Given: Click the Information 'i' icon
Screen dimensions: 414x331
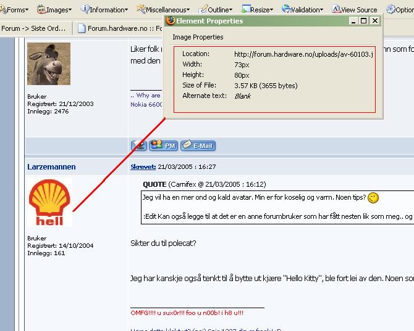Looking at the screenshot, I should pyautogui.click(x=85, y=9).
